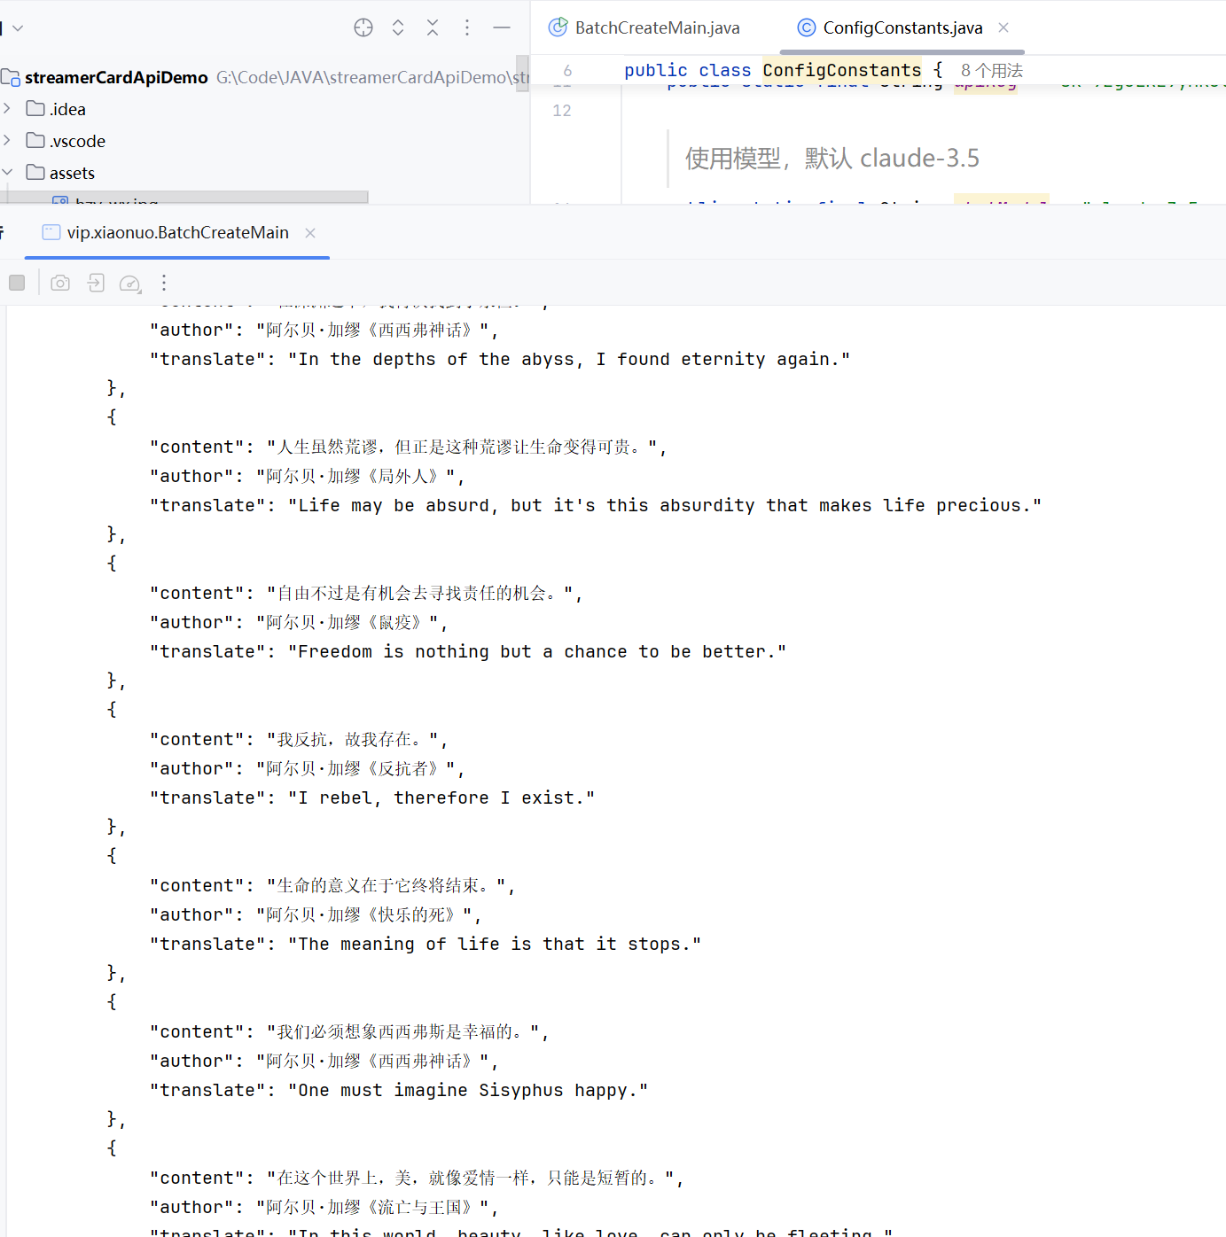1226x1237 pixels.
Task: Open the project view dropdown chevron
Action: point(18,28)
